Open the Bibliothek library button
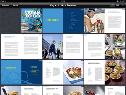The image size is (126, 95). (x=6, y=5)
